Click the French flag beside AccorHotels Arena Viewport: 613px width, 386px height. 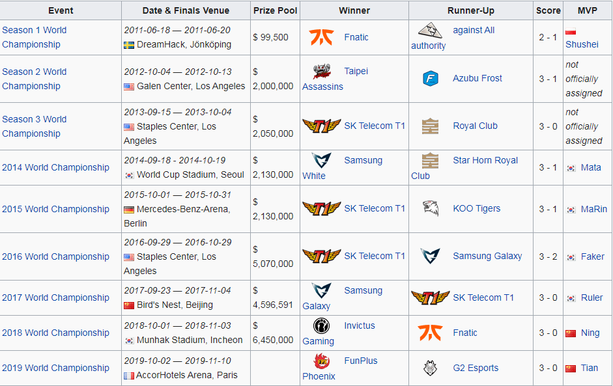128,376
